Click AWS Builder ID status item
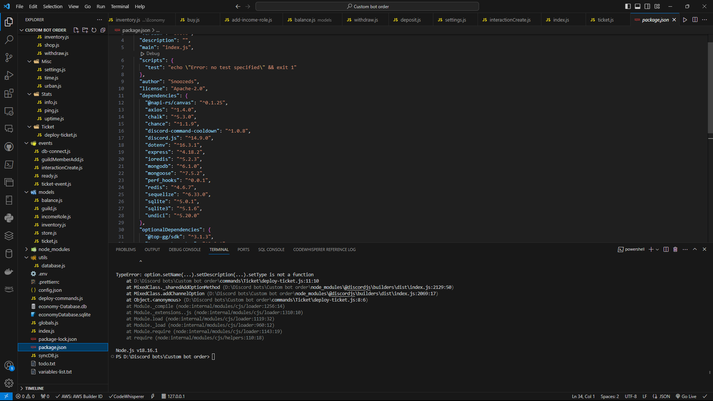The width and height of the screenshot is (713, 401). click(79, 396)
